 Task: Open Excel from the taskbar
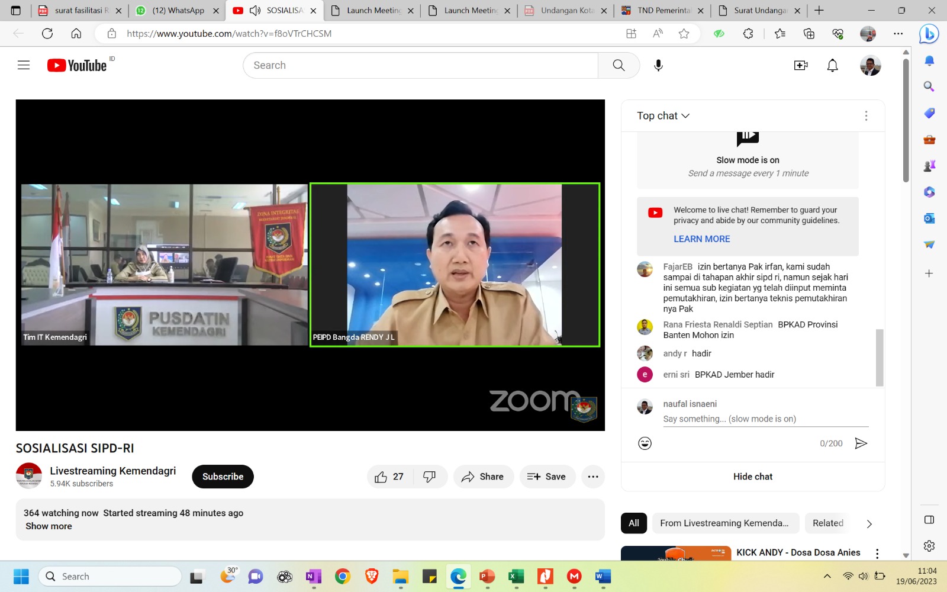(516, 577)
